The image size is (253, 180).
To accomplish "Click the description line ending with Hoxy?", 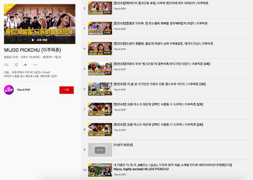I will 27,72.
